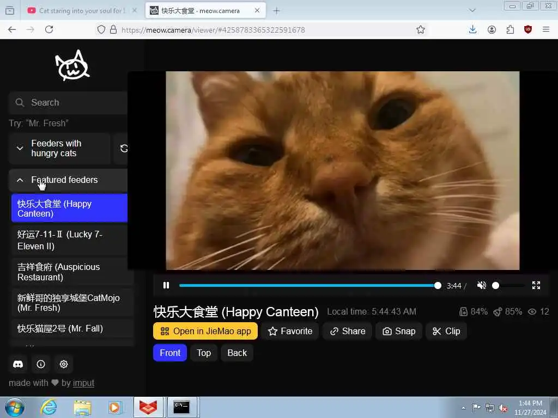Click the video progress bar

pos(308,285)
